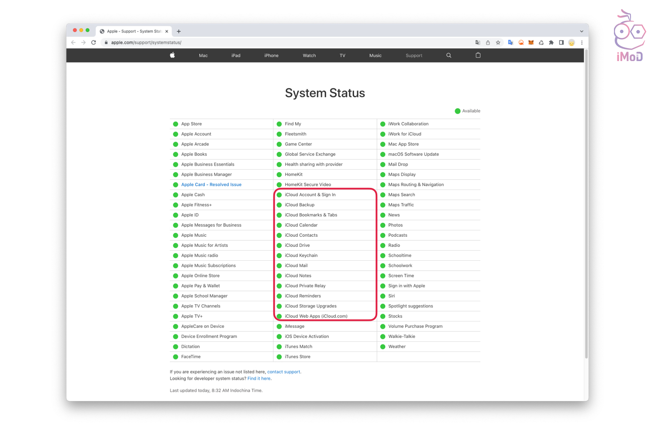Share this page using the share icon

tap(488, 43)
